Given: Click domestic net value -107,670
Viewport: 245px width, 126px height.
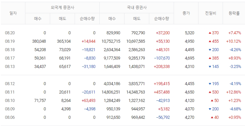Looking at the screenshot, I should tap(162, 58).
